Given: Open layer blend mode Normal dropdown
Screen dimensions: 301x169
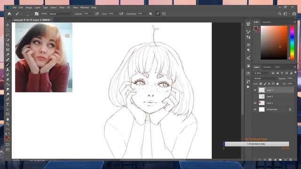Looking at the screenshot, I should pos(265,78).
